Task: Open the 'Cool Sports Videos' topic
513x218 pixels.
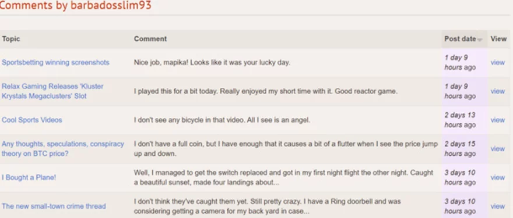Action: pyautogui.click(x=31, y=120)
